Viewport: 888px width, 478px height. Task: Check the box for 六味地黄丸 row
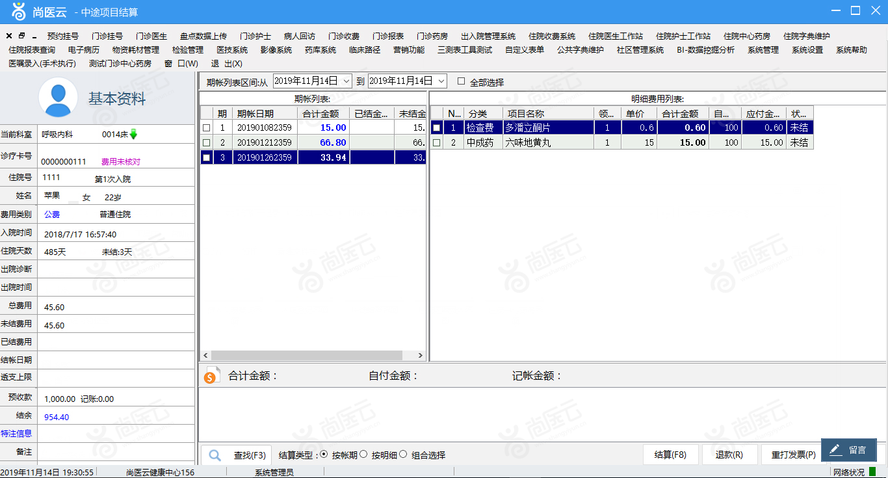(437, 142)
